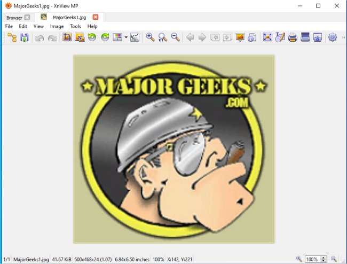Click the next page icon
This screenshot has height=264, width=347.
coord(227,37)
